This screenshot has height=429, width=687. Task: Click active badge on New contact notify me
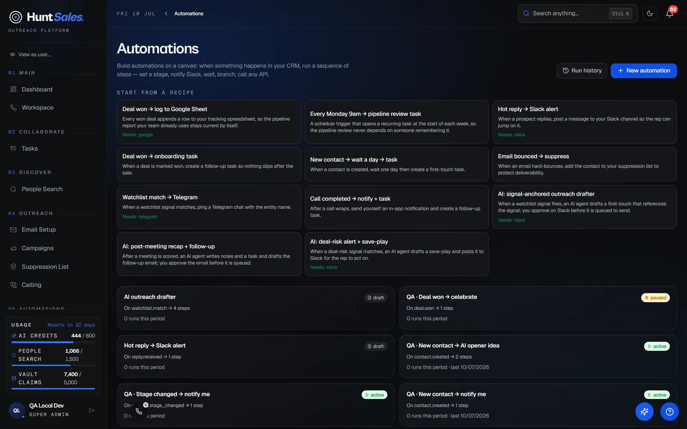tap(657, 395)
